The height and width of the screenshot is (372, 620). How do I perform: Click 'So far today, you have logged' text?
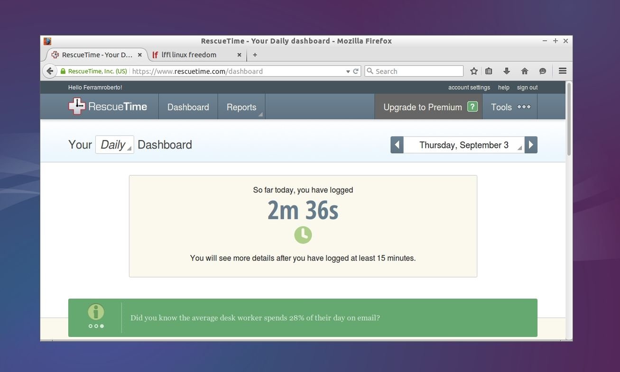[303, 190]
